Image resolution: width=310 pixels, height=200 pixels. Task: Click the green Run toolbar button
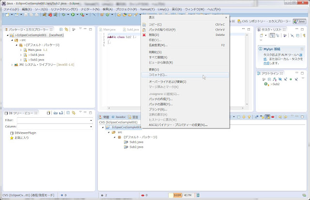click(73, 15)
